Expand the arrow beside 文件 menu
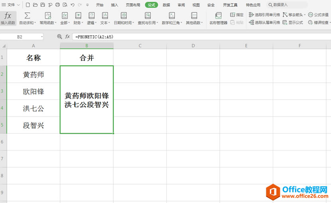 point(18,5)
